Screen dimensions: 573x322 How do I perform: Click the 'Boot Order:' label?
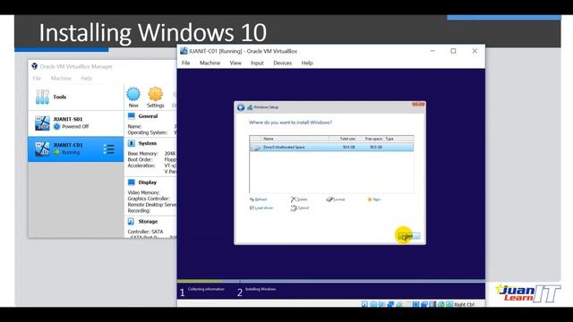[x=140, y=159]
